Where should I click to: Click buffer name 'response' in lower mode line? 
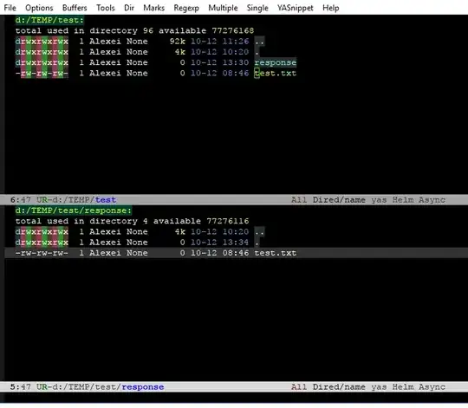143,387
